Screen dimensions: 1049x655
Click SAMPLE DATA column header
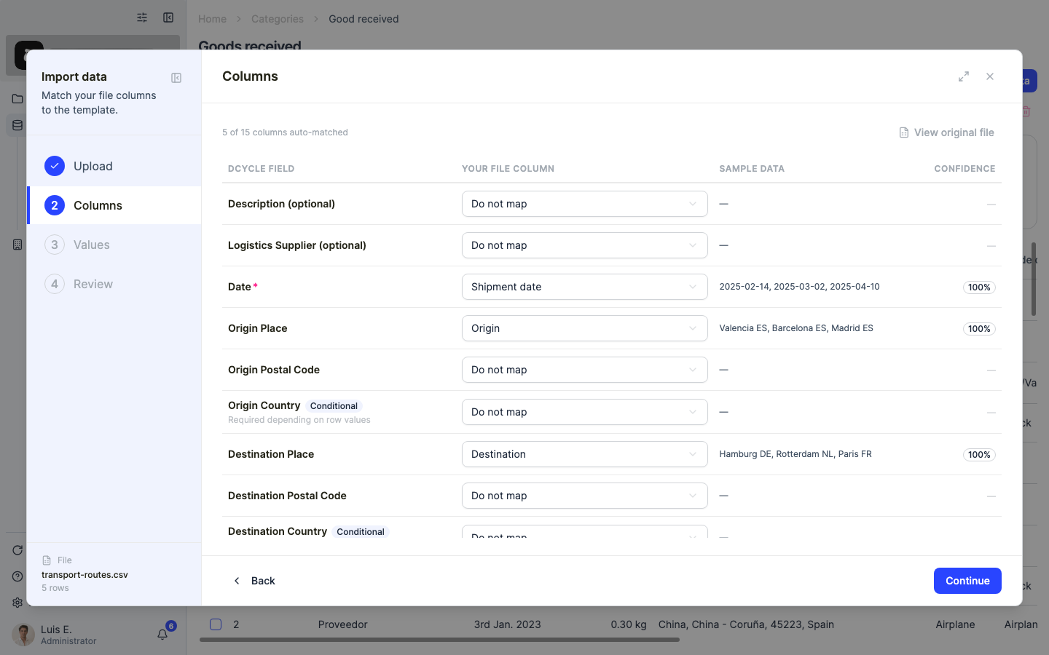pos(752,169)
